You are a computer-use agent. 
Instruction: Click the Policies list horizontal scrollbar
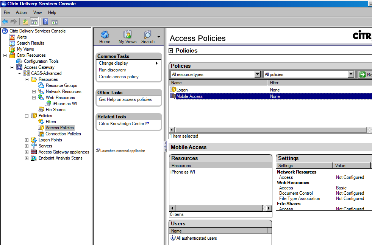[x=271, y=130]
